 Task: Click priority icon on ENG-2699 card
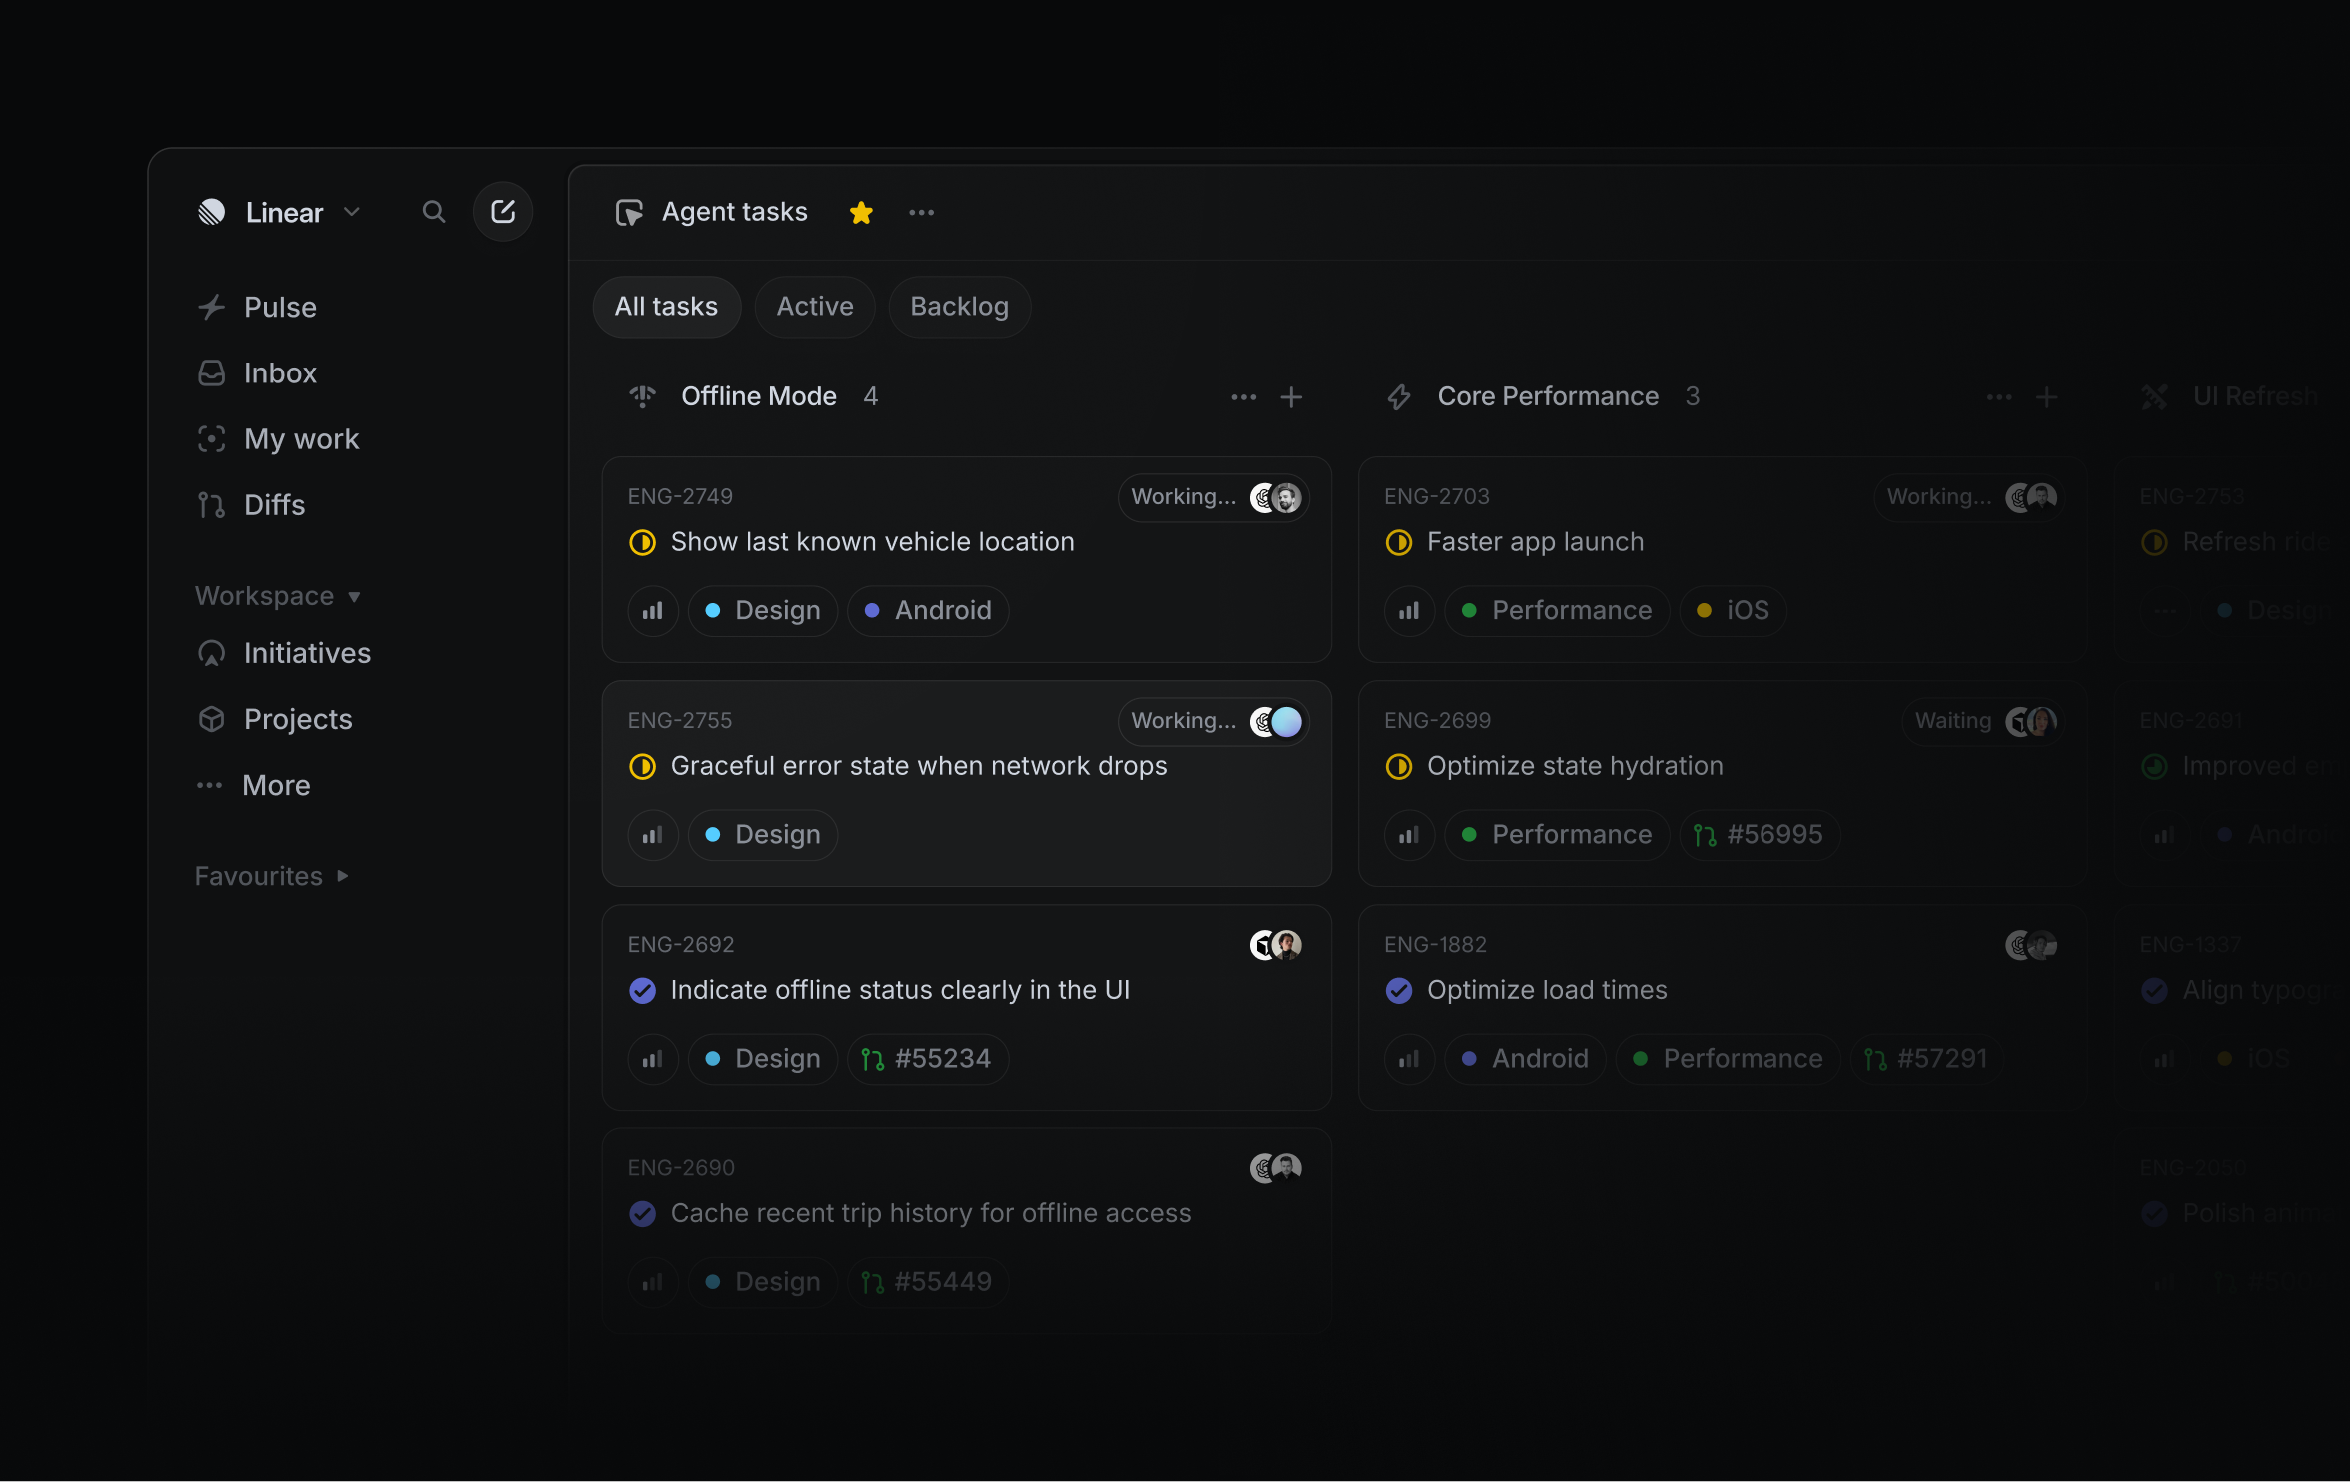1409,835
